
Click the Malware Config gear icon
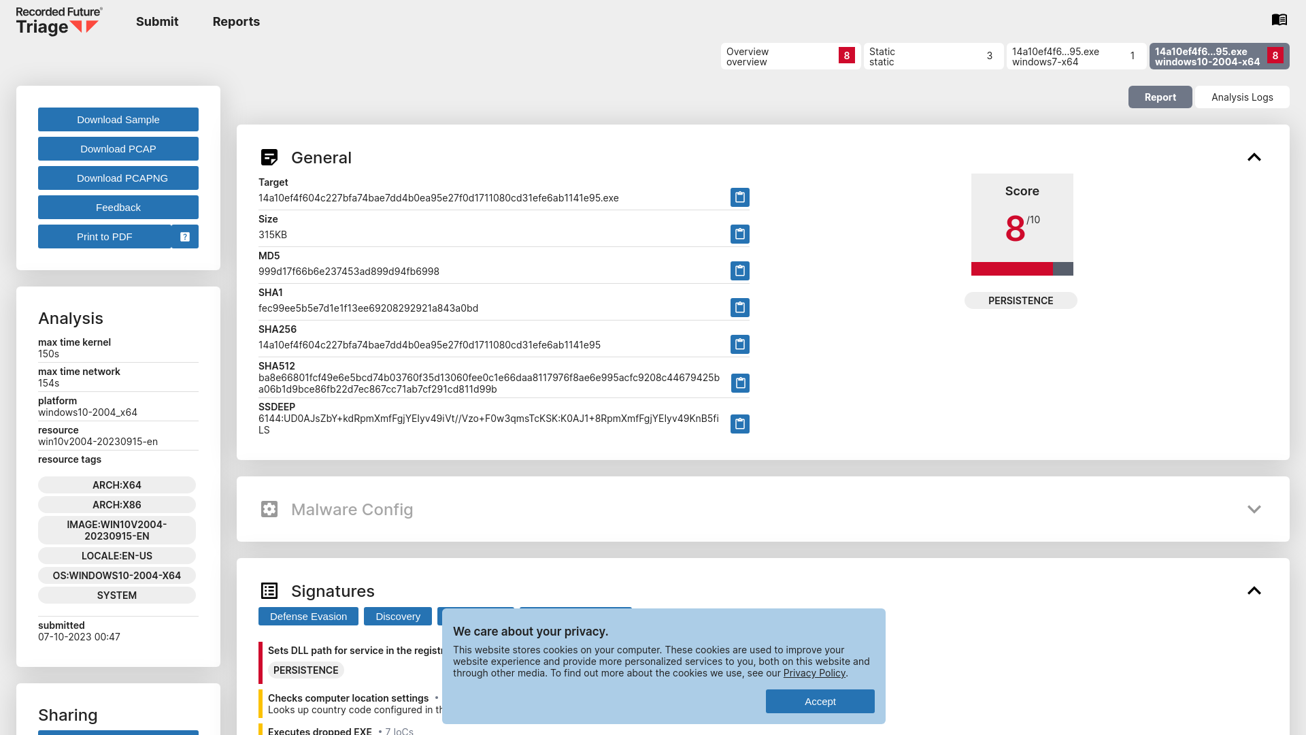269,509
